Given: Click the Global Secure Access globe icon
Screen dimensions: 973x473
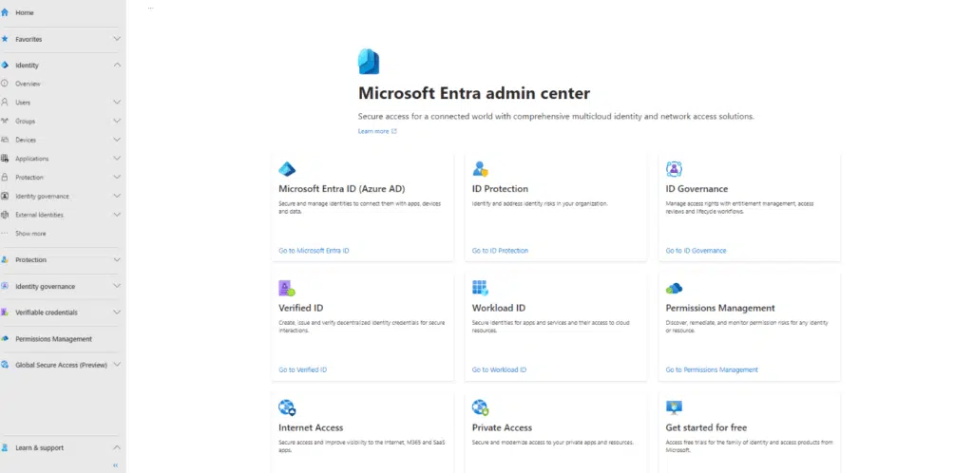Looking at the screenshot, I should [x=5, y=365].
